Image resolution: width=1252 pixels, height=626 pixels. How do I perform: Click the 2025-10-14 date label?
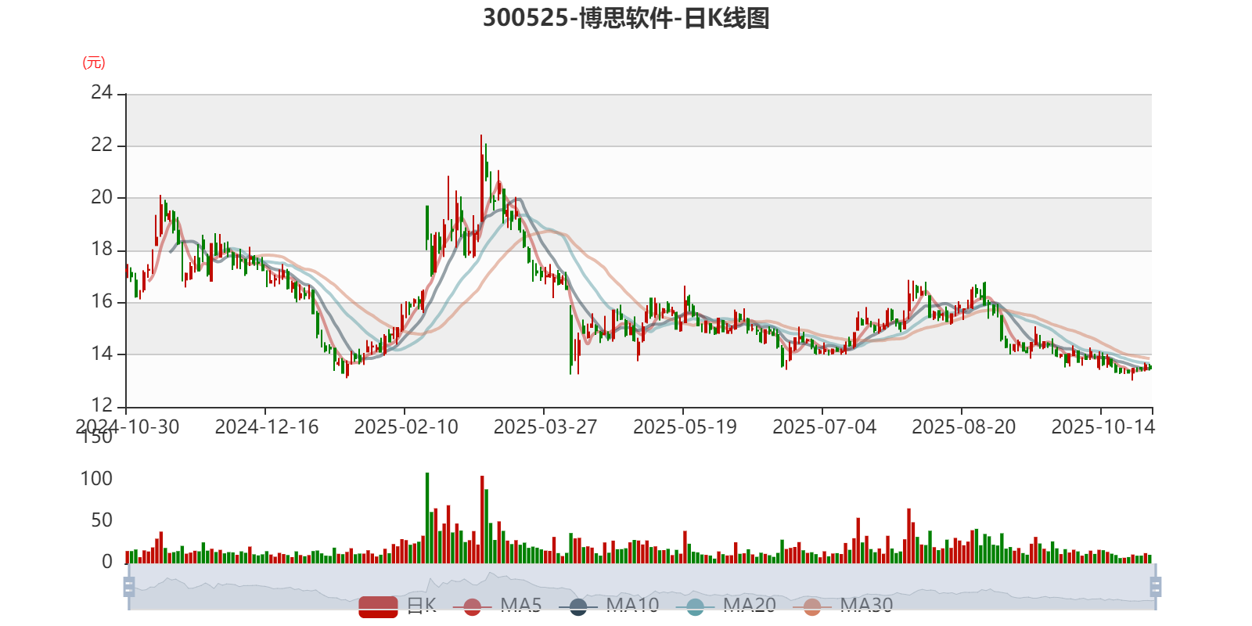(1103, 426)
